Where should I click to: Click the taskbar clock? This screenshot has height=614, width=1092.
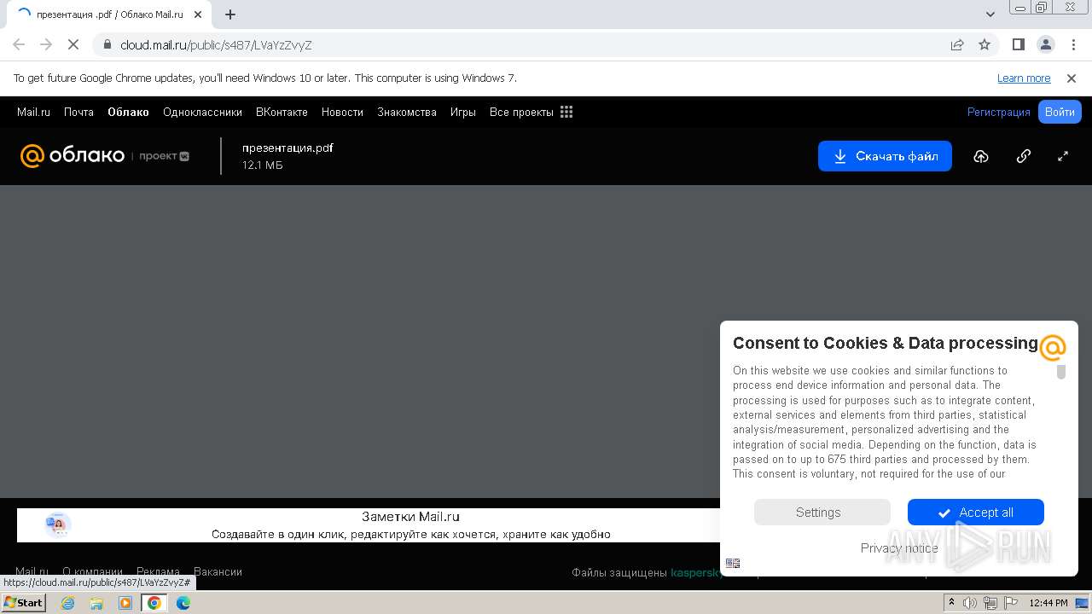click(x=1048, y=603)
